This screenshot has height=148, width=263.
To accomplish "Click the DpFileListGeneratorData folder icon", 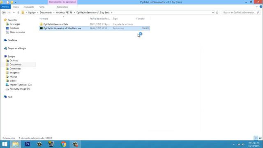I will [41, 24].
